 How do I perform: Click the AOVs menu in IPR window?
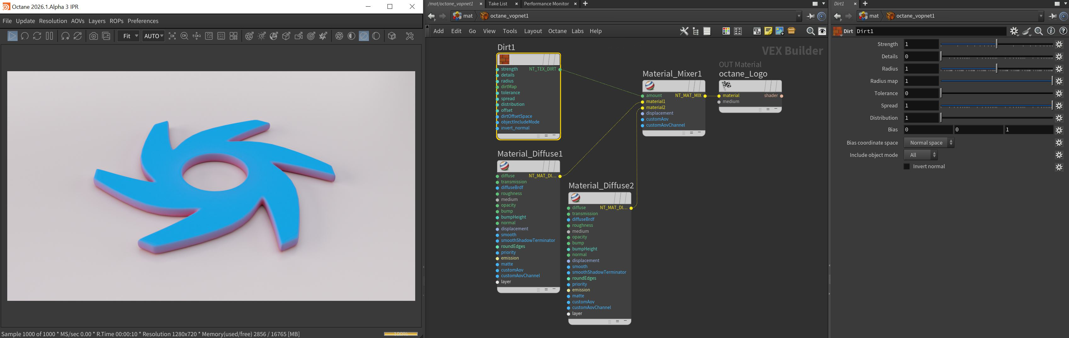click(78, 21)
